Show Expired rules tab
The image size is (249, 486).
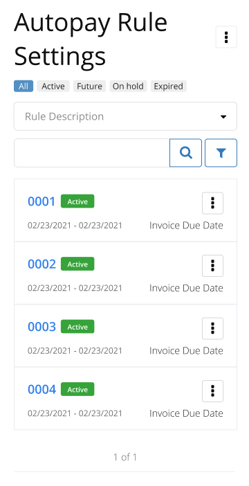point(169,86)
